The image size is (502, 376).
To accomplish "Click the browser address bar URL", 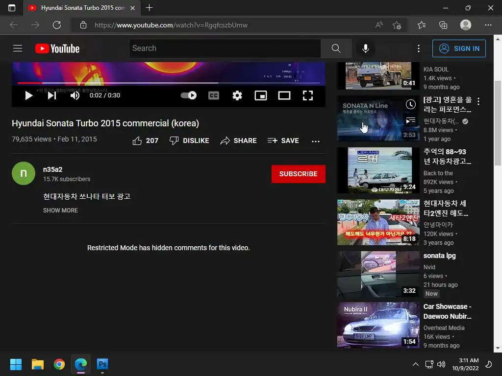I will [171, 25].
